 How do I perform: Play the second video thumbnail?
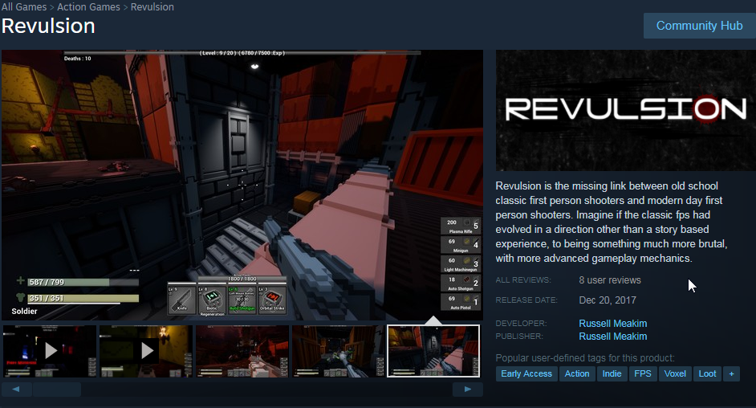[x=146, y=351]
